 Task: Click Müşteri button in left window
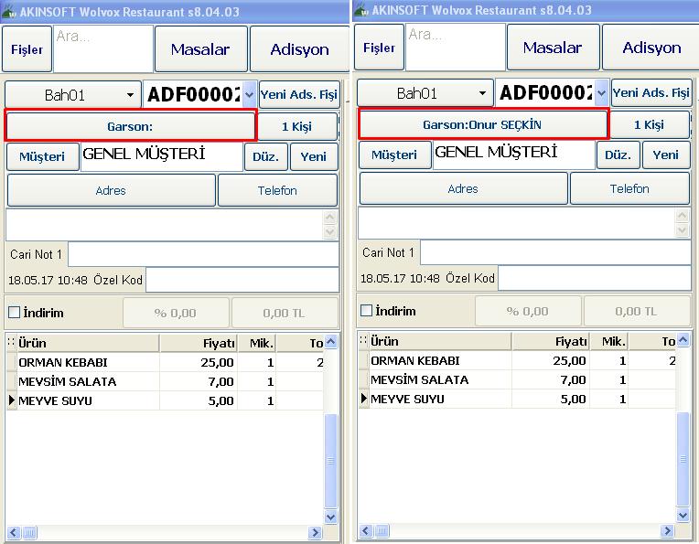[x=42, y=156]
